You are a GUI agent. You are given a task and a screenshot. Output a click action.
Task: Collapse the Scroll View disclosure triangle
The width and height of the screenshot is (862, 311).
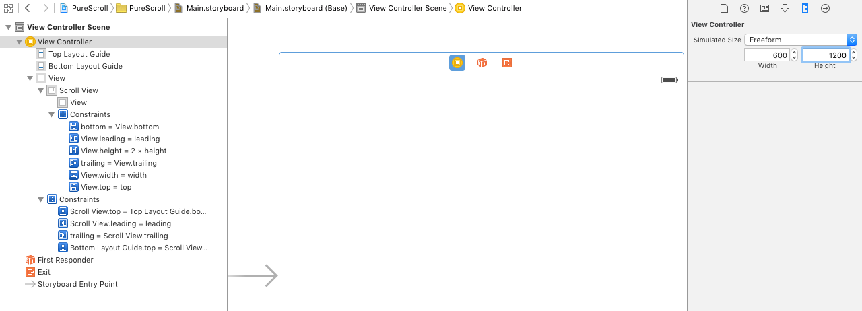point(40,90)
